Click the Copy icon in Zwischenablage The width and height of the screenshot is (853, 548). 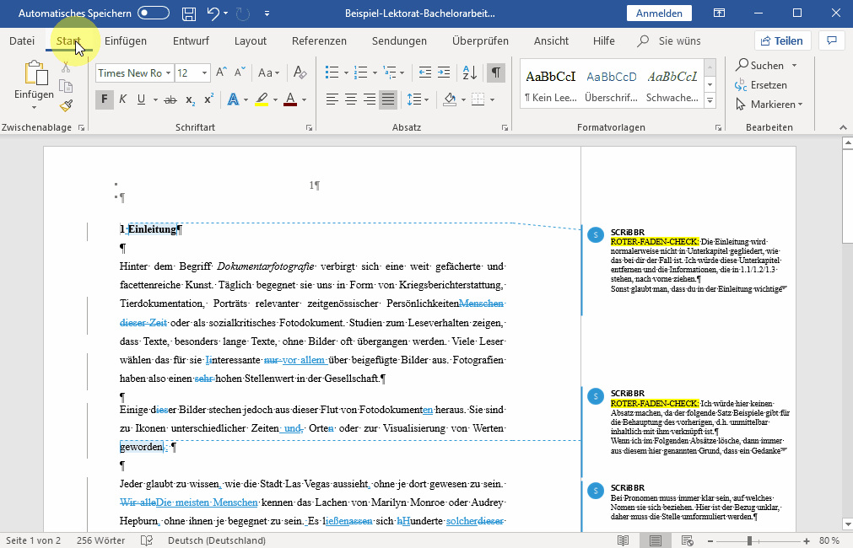coord(66,86)
